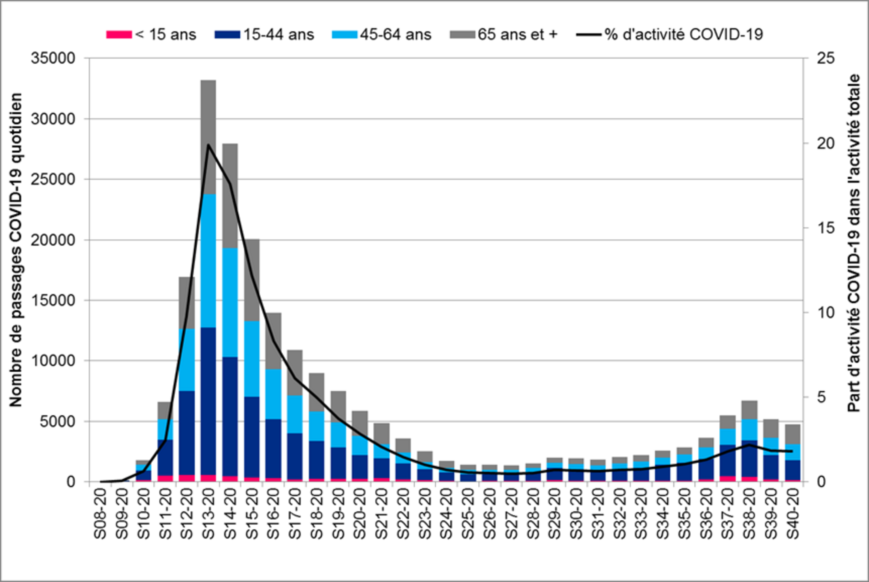Click the 20 tick label on the right axis

tap(826, 143)
